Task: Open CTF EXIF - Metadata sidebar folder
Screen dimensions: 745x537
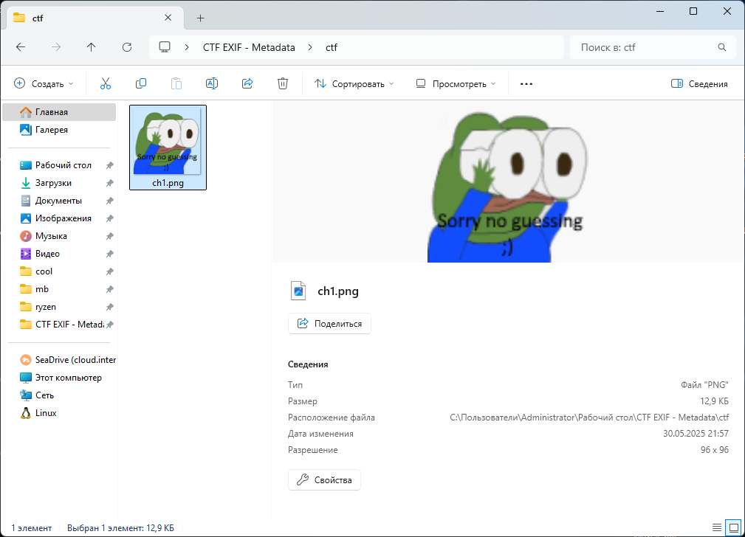Action: click(x=59, y=325)
